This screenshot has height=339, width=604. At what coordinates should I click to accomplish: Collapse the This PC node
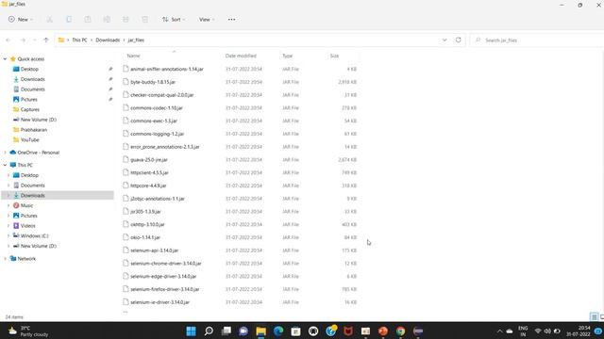point(5,165)
